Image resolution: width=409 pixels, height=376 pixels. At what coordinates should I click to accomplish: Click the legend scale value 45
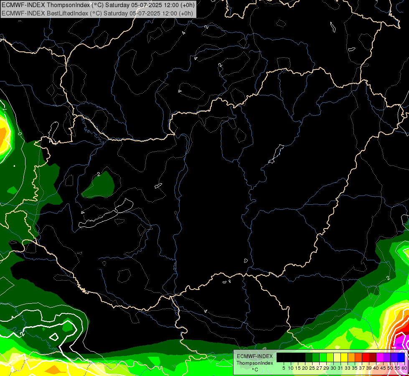coord(383,368)
